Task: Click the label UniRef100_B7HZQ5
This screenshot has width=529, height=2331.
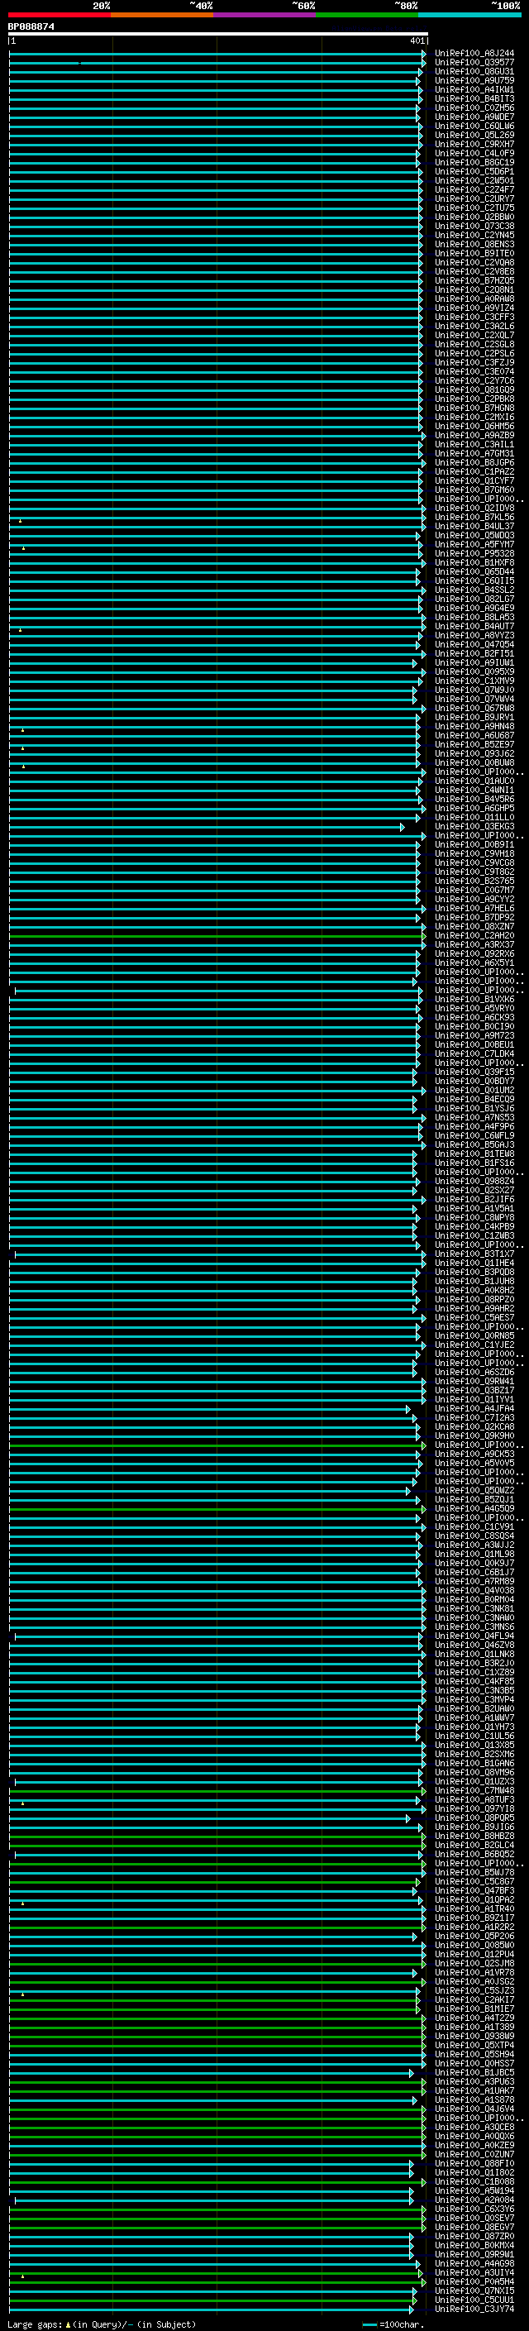Action: pyautogui.click(x=474, y=280)
